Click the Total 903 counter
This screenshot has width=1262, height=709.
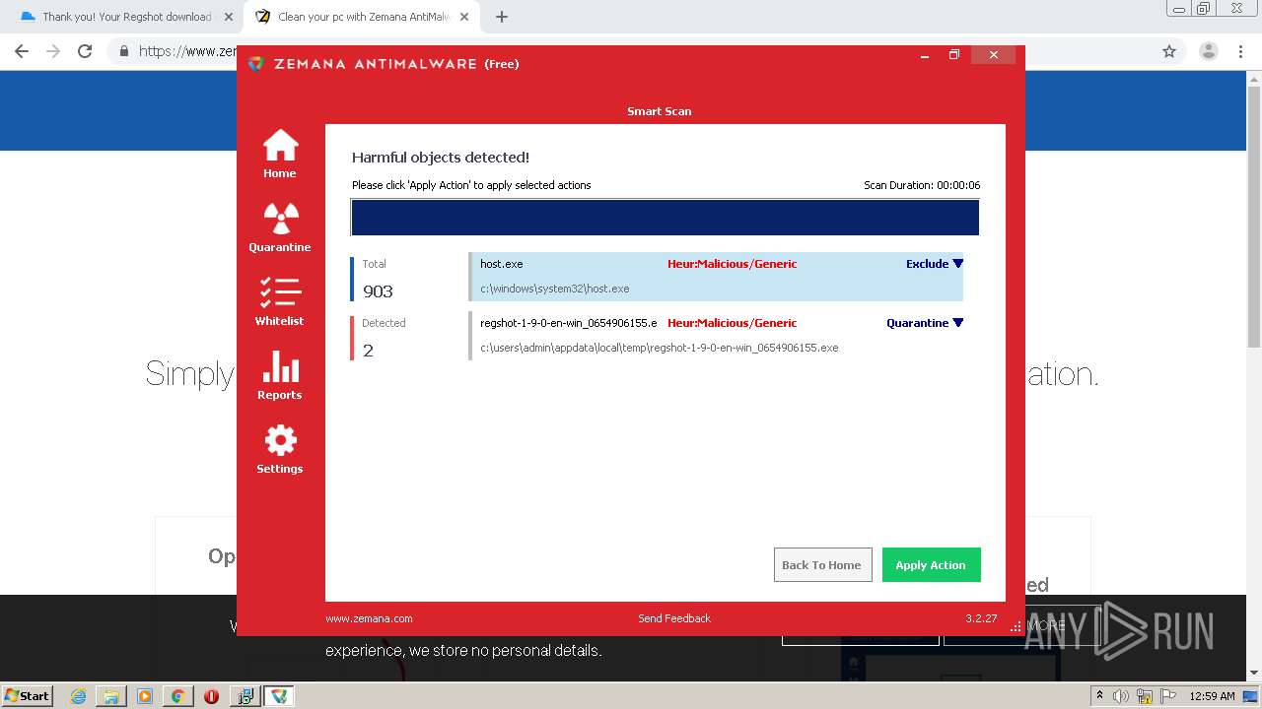tap(379, 279)
